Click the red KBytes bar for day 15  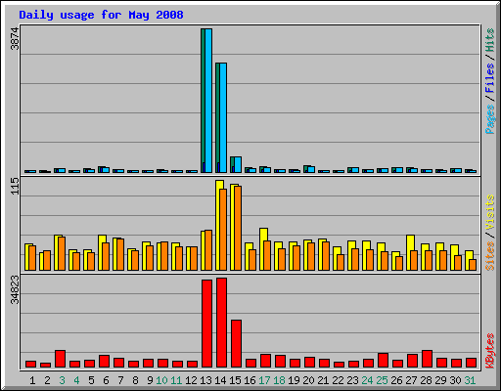click(236, 344)
